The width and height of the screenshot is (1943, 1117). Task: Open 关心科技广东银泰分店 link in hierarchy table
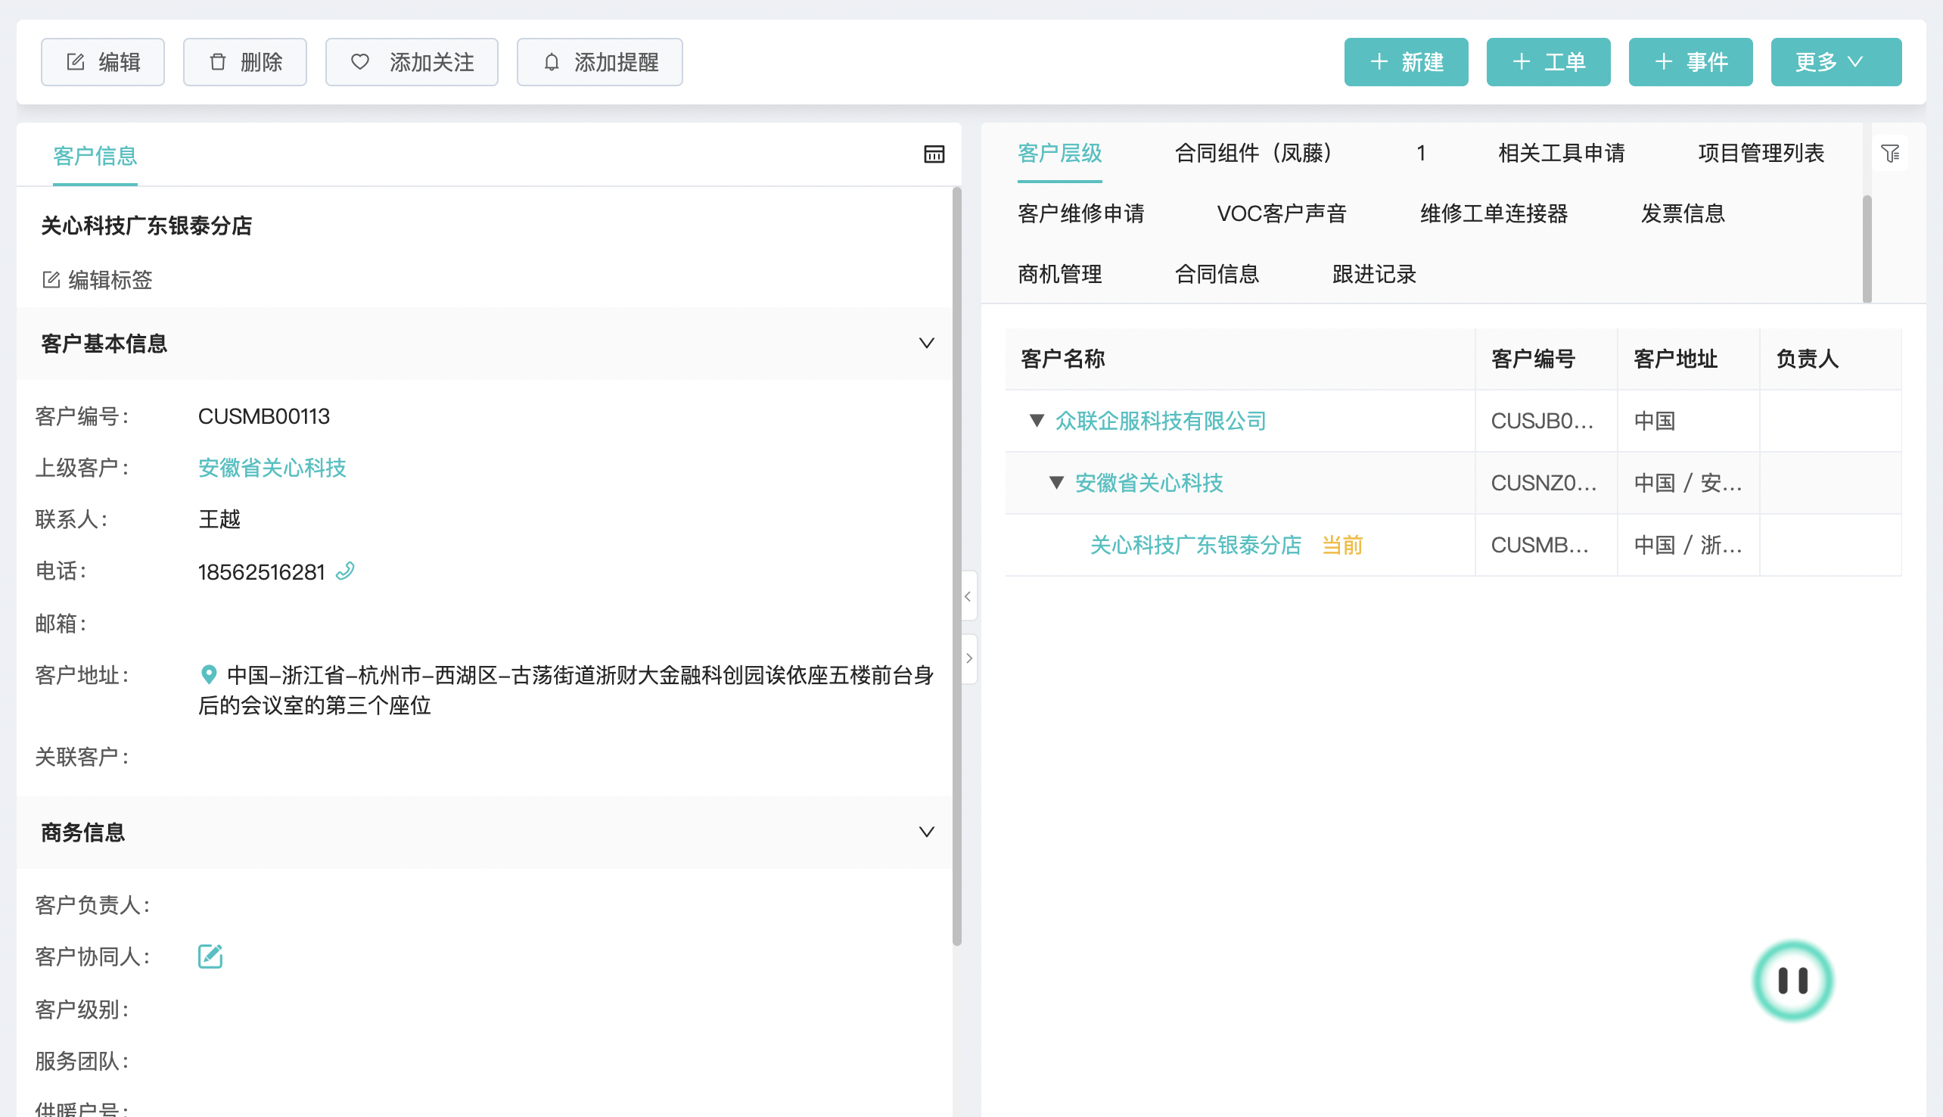[x=1195, y=546]
